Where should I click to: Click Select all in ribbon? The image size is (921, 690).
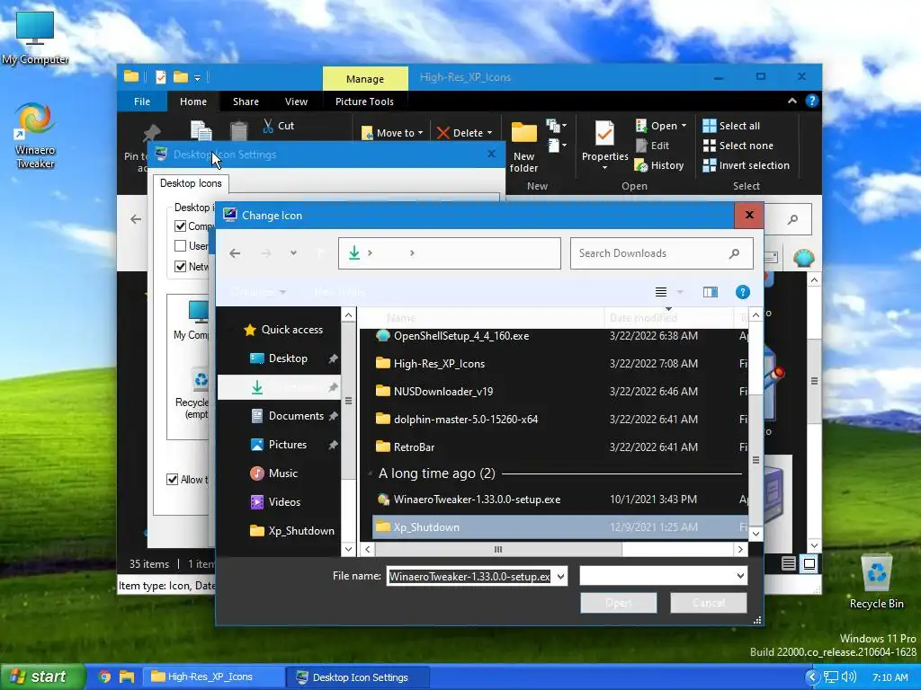click(731, 126)
